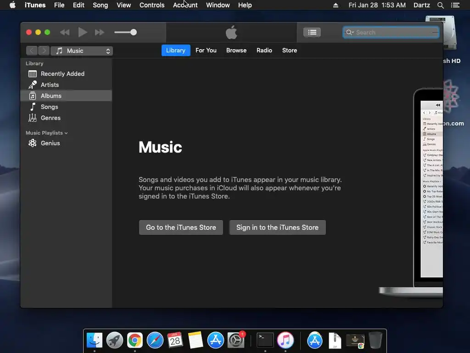470x353 pixels.
Task: Open the Apple menu
Action: click(12, 5)
